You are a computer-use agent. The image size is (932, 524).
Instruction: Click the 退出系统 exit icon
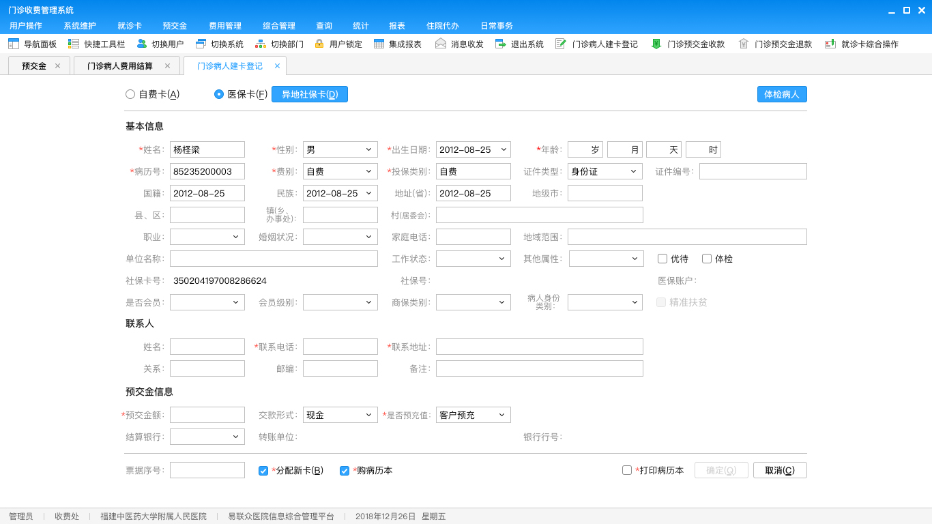coord(501,44)
